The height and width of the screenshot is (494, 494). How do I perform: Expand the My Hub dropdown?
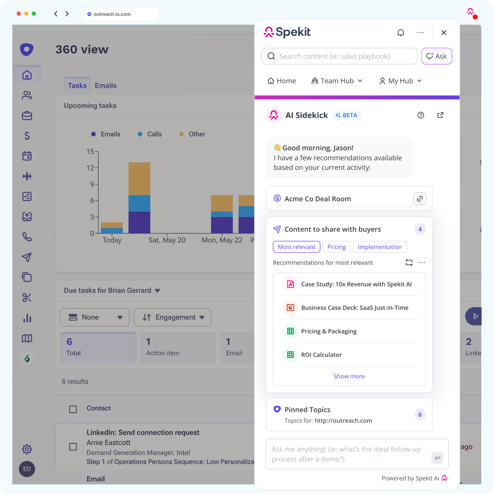point(400,81)
